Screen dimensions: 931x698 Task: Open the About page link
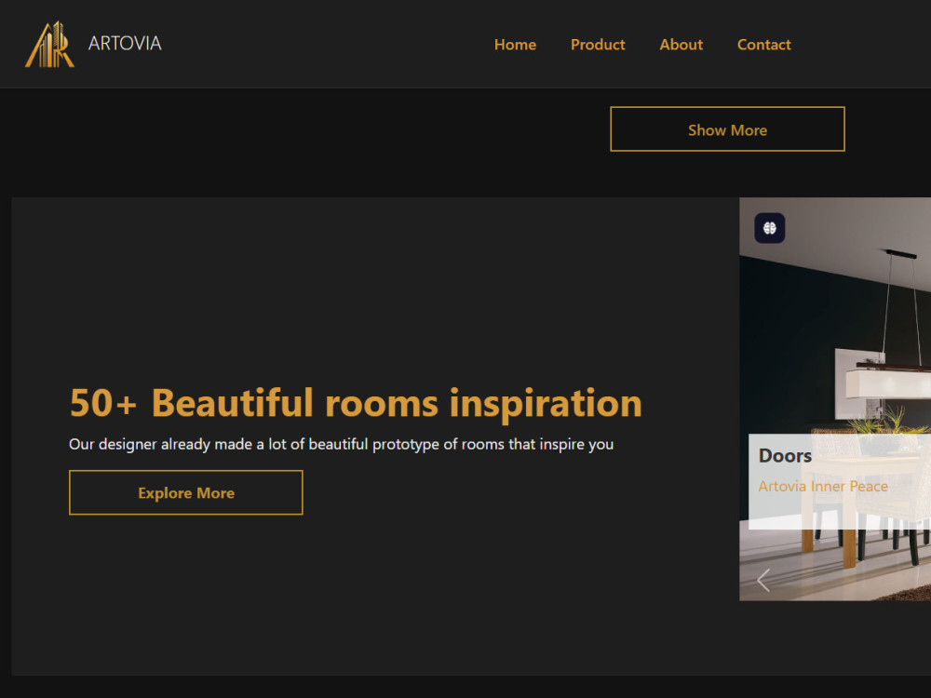tap(681, 45)
